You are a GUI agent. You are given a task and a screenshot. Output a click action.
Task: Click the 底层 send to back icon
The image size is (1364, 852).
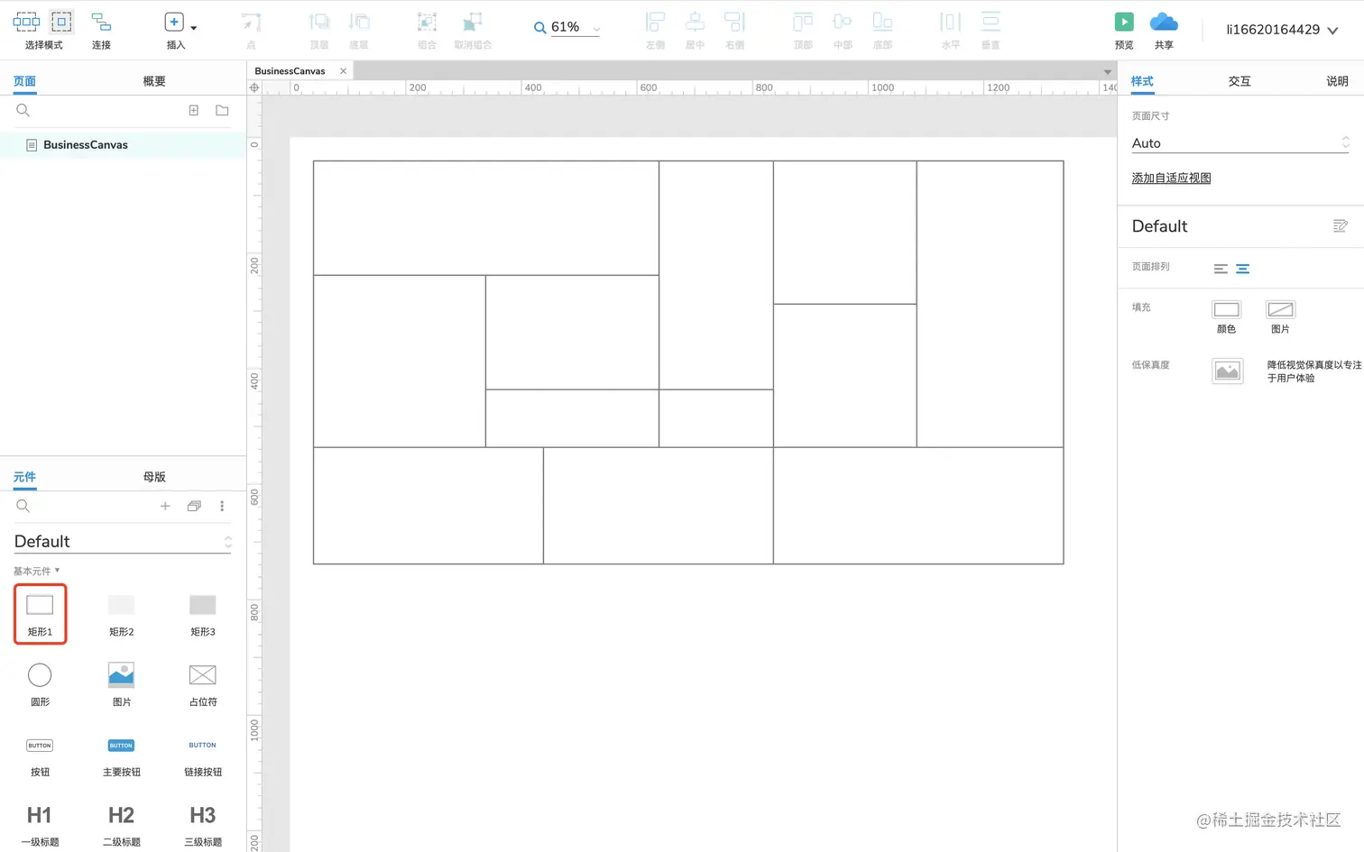click(x=359, y=22)
